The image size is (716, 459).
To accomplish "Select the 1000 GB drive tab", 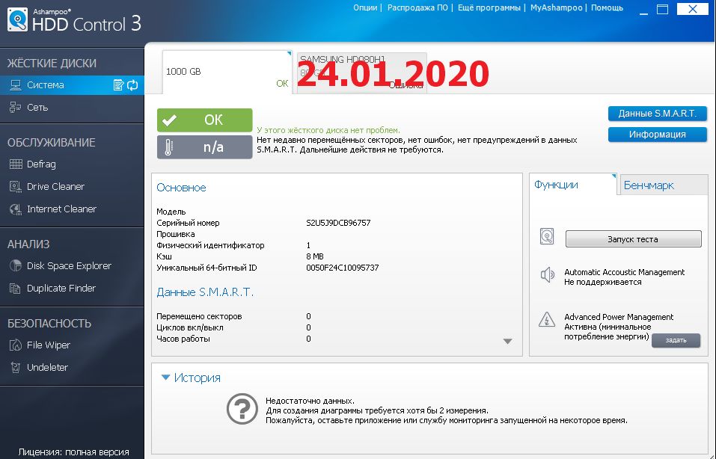I will click(x=227, y=72).
